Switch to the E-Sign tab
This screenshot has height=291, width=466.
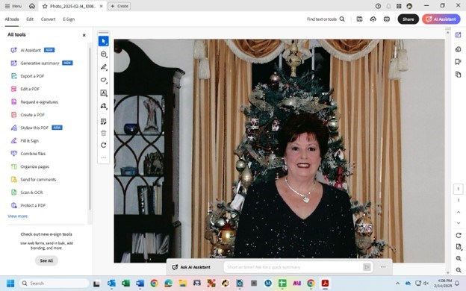(x=69, y=19)
